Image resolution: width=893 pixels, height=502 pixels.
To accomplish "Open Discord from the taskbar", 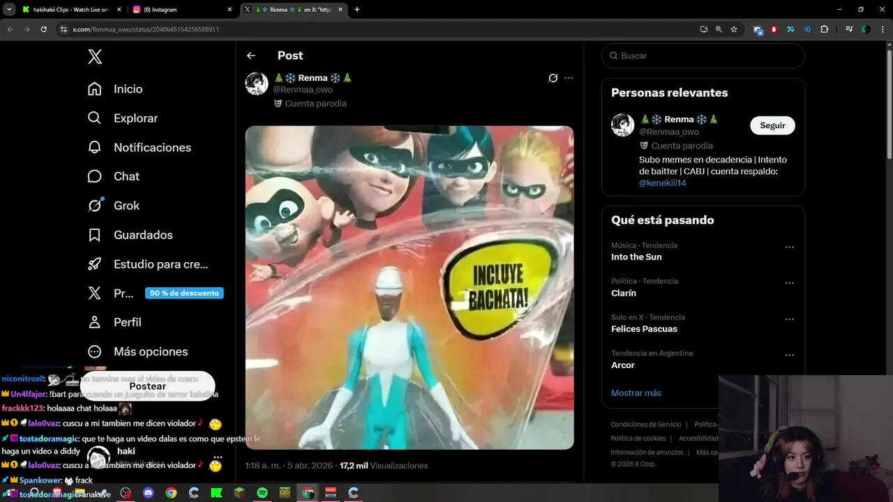I will [148, 493].
